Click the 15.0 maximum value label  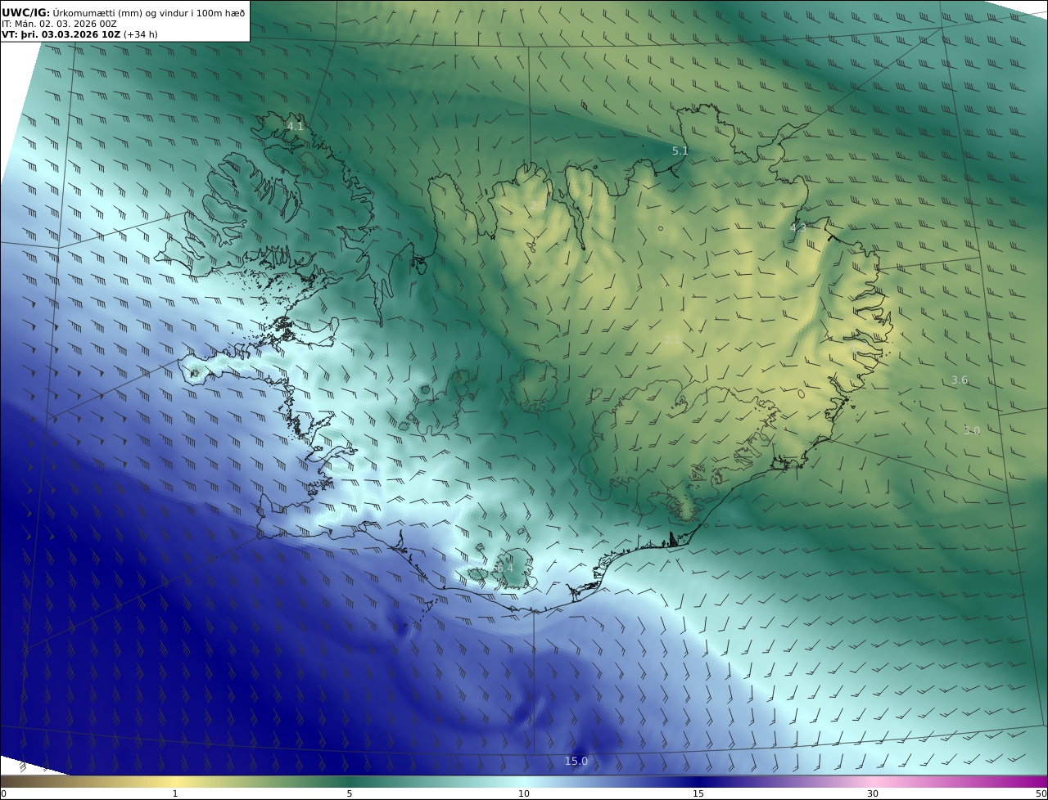(x=576, y=761)
